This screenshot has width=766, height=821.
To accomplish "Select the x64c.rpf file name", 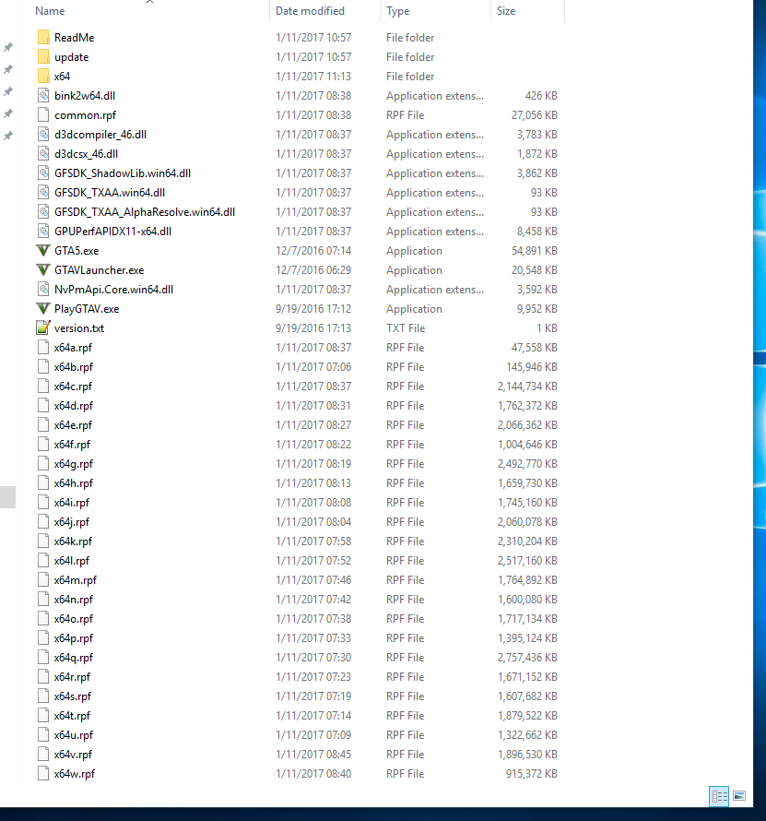I will point(73,387).
